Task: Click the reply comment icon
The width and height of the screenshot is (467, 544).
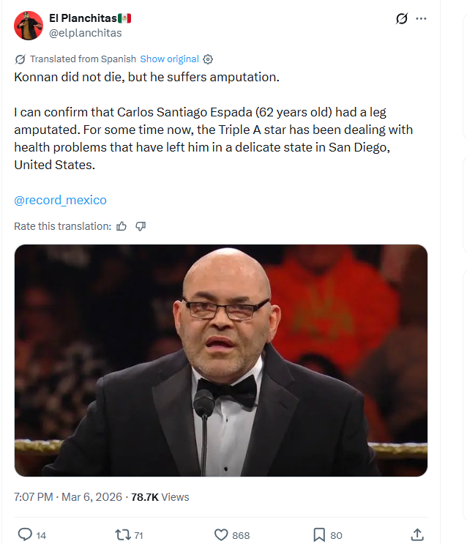Action: pyautogui.click(x=25, y=535)
